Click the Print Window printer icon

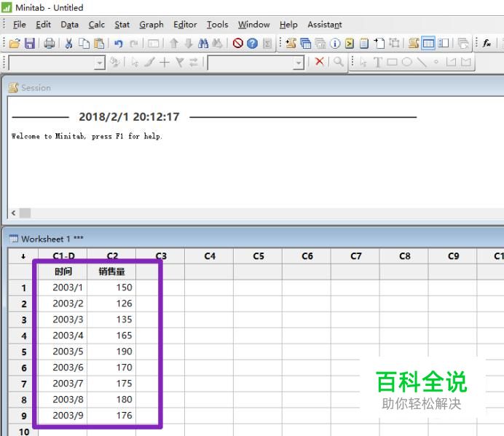click(50, 43)
